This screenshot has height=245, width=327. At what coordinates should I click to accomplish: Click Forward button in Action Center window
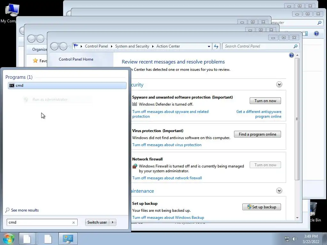point(63,46)
